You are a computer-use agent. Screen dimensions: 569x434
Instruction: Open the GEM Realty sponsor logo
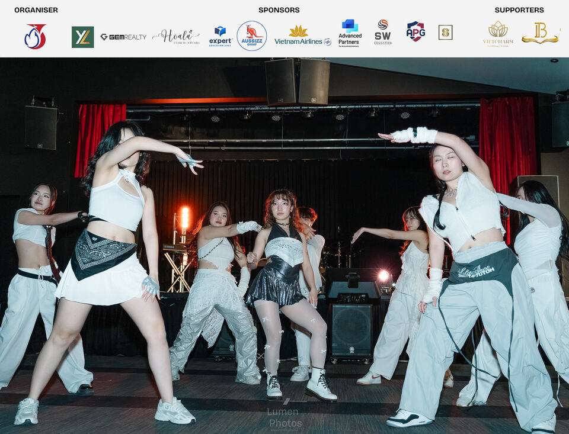[123, 37]
